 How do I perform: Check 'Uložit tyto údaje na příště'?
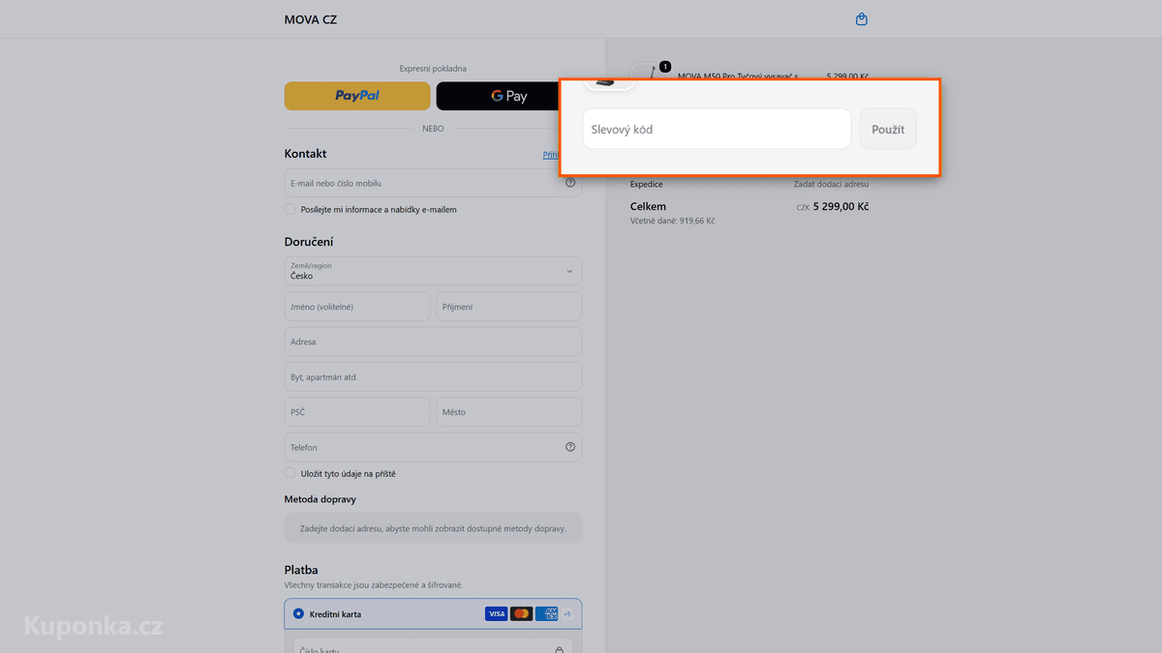pos(290,473)
